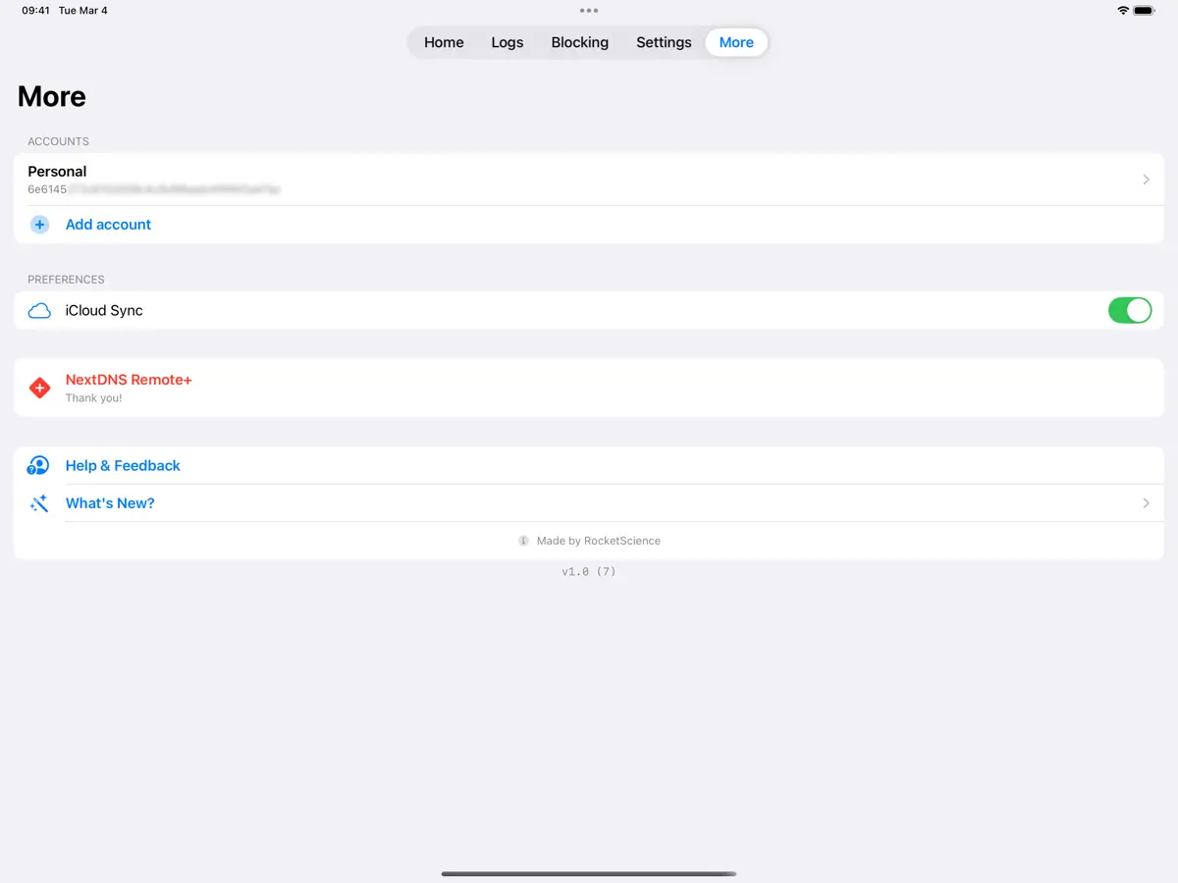Go to the Settings tab
This screenshot has width=1178, height=883.
664,42
